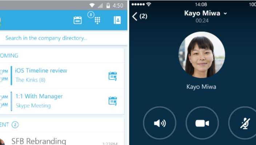Open the 1:1 With Manager meeting entry
The height and width of the screenshot is (145, 256).
pyautogui.click(x=39, y=96)
